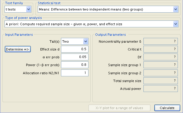Click the Actual power output box
This screenshot has height=113, width=183.
(161, 88)
